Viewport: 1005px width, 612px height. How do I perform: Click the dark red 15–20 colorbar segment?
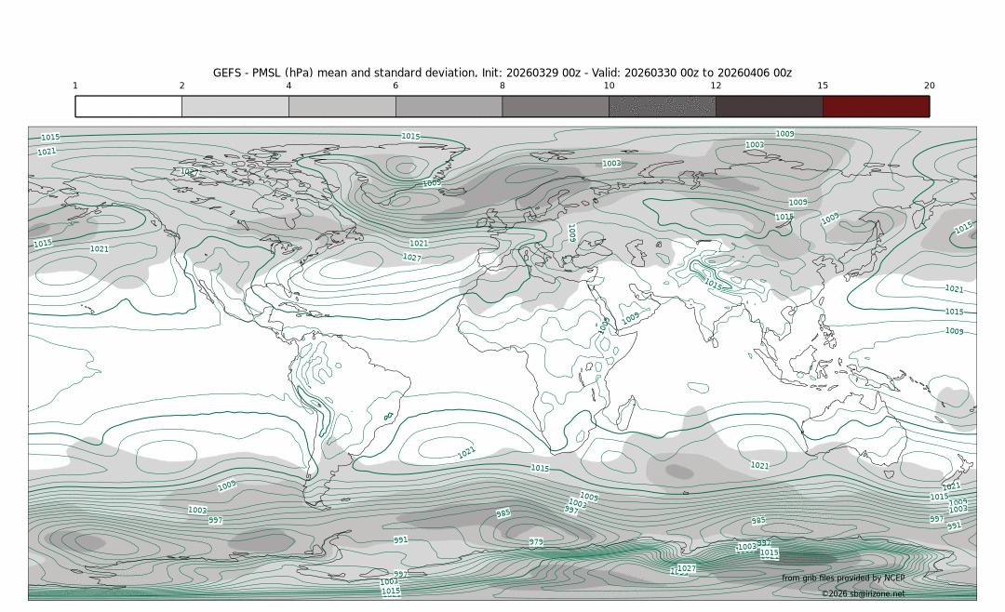[876, 106]
